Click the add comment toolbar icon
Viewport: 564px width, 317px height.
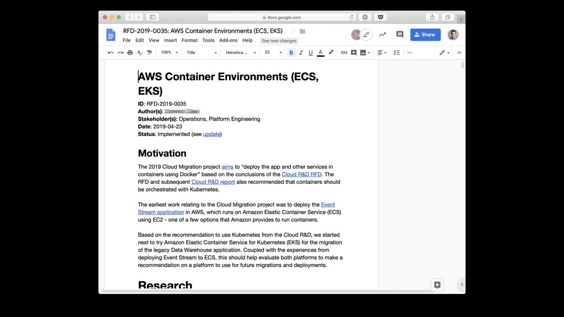click(x=354, y=53)
